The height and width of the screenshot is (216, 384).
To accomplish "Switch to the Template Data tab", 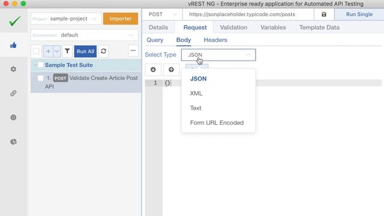I will click(319, 28).
